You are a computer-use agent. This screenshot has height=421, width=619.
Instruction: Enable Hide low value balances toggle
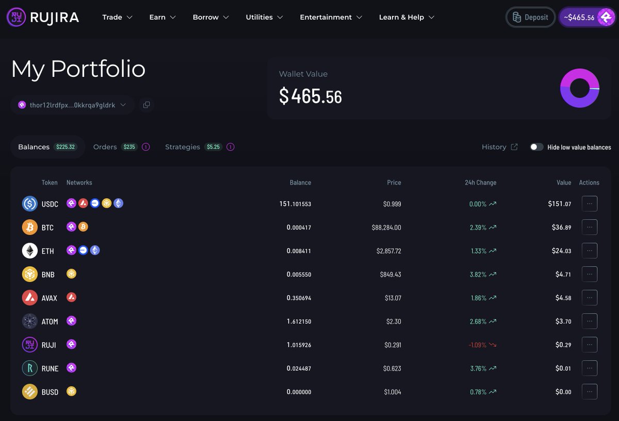(x=536, y=147)
